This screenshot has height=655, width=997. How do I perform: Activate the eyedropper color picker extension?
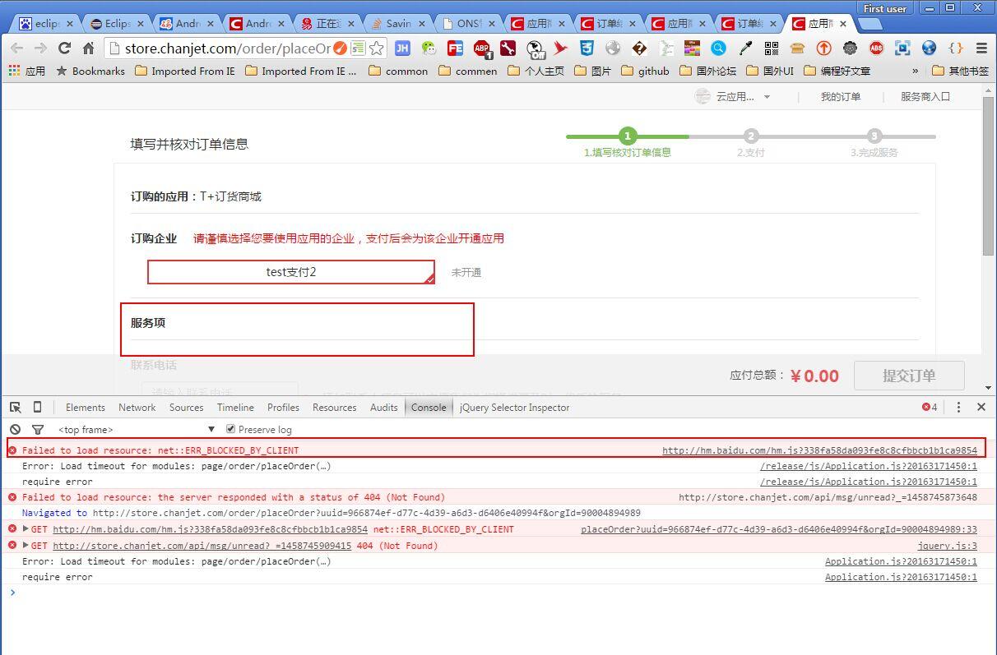(x=745, y=48)
